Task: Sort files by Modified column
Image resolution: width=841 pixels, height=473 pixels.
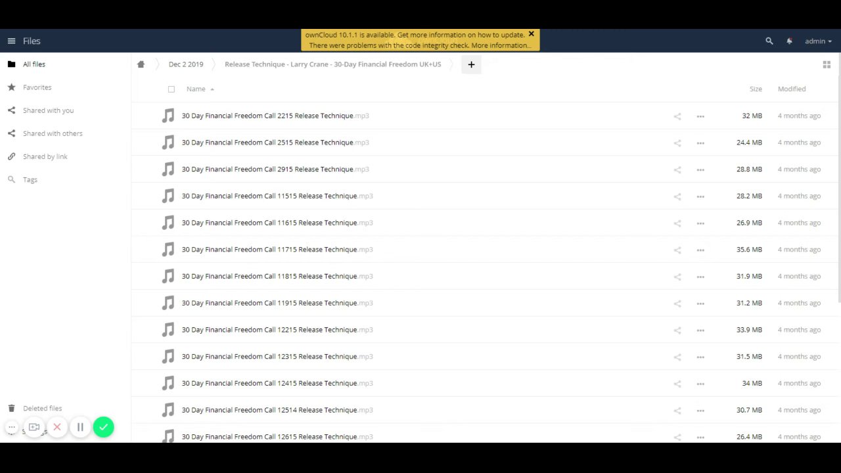Action: (x=792, y=89)
